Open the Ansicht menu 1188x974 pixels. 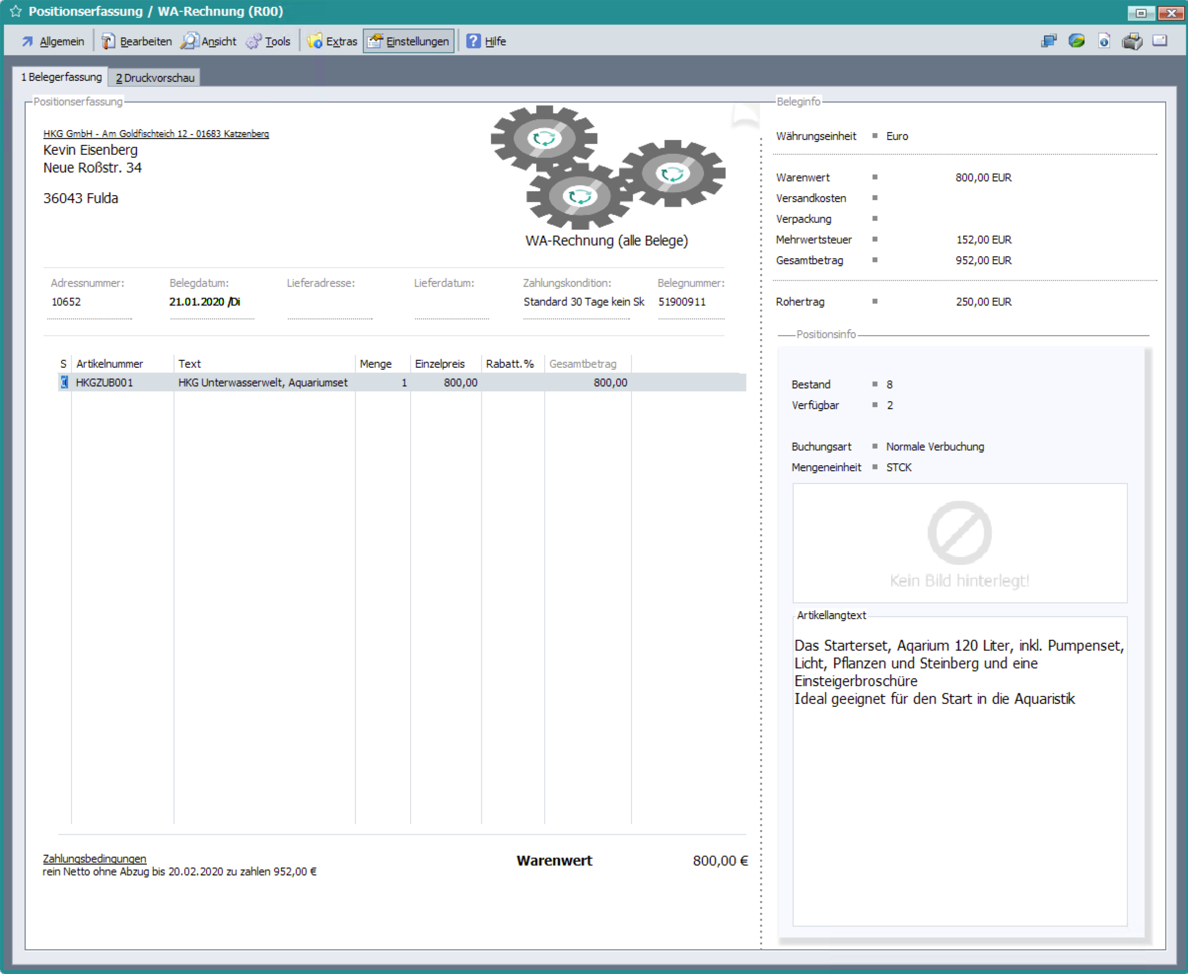point(210,41)
